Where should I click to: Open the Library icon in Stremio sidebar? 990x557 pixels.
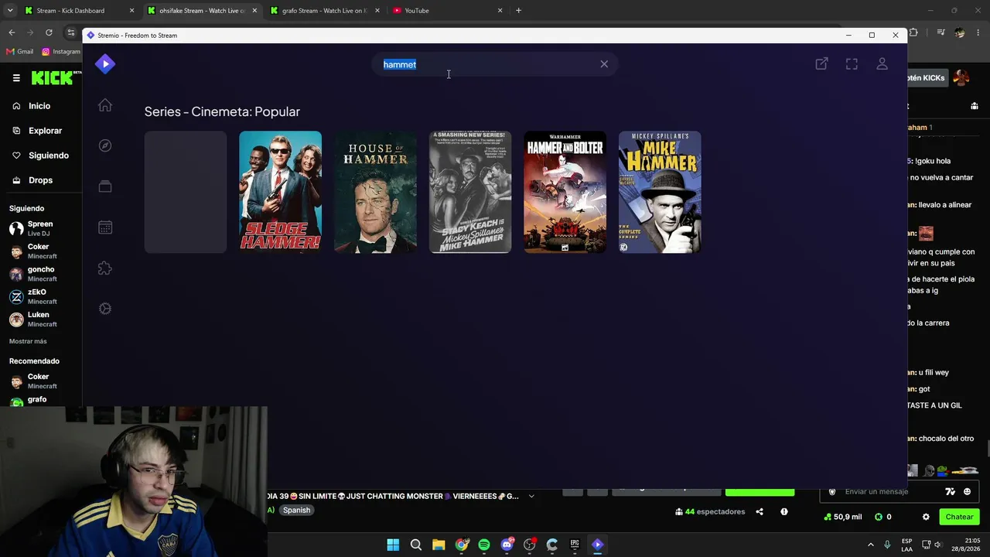coord(105,186)
